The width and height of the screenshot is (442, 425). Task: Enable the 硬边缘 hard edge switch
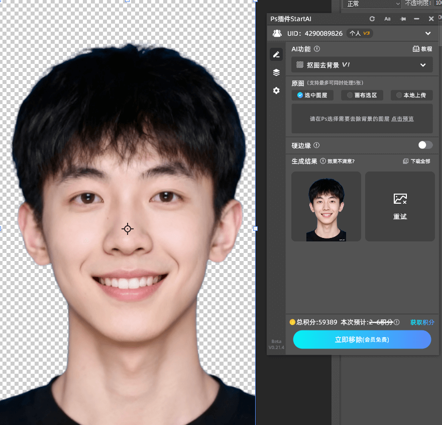click(x=425, y=145)
